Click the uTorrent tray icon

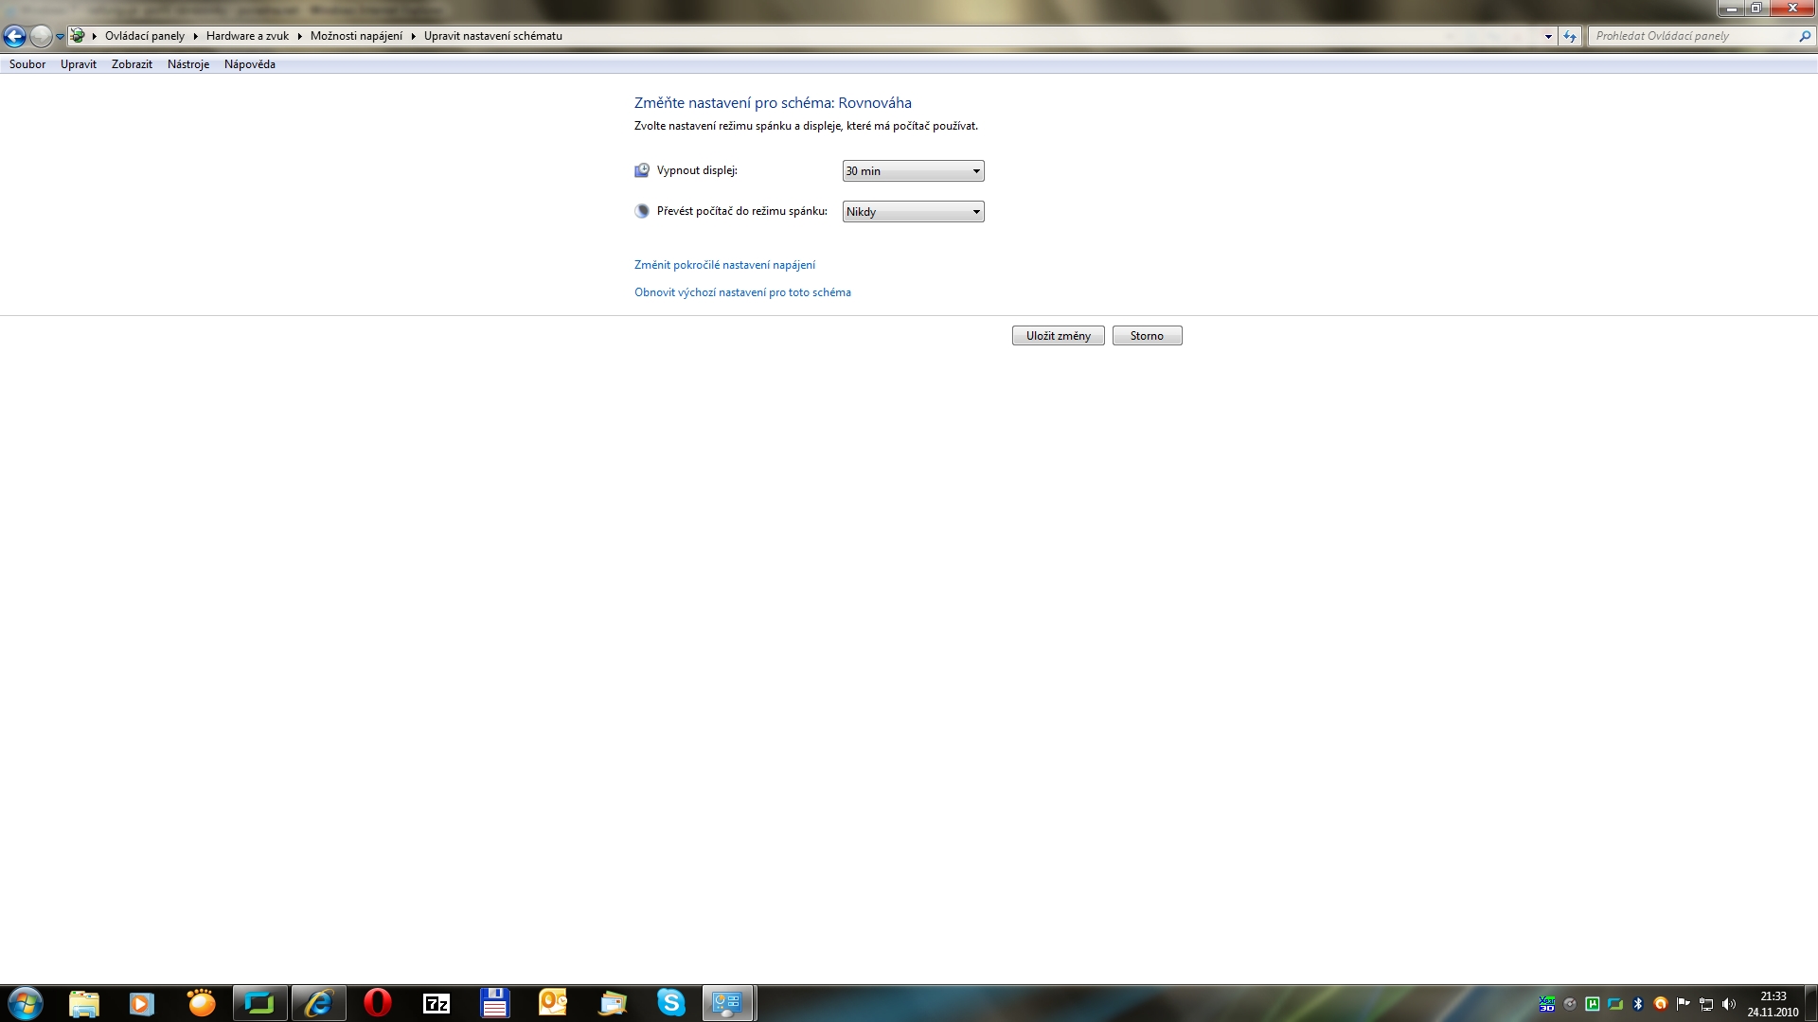[1593, 1004]
